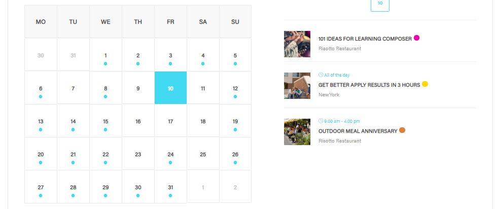Click the event dot under day 6
Screen dimensions: 495x209
click(x=41, y=96)
